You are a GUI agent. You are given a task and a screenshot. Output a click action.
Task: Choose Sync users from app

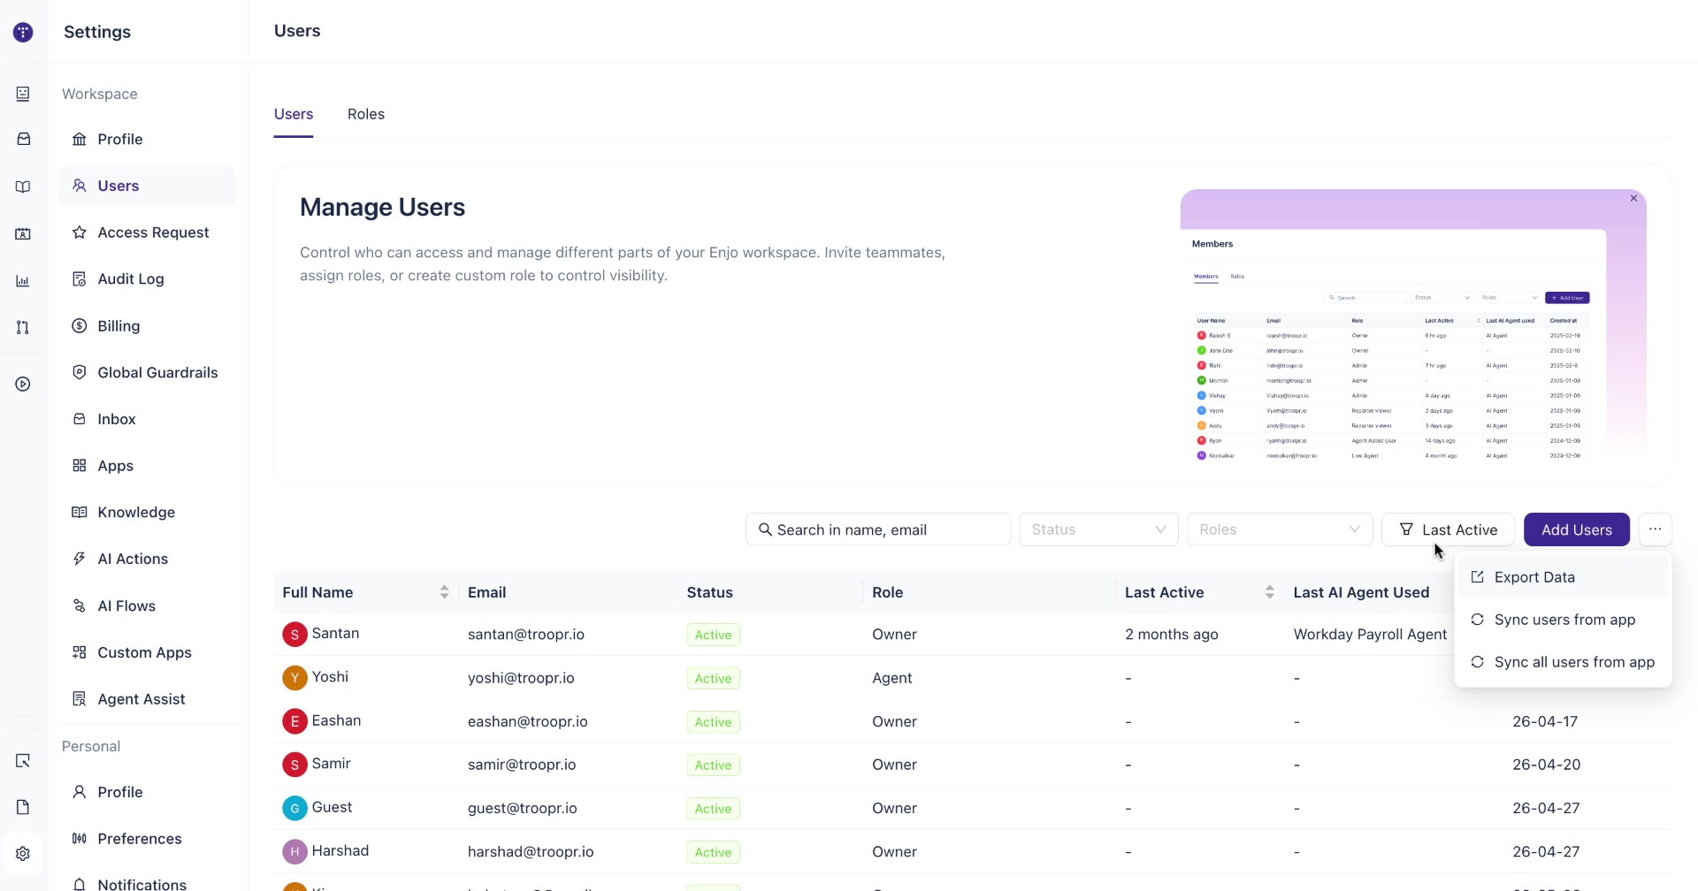tap(1563, 620)
